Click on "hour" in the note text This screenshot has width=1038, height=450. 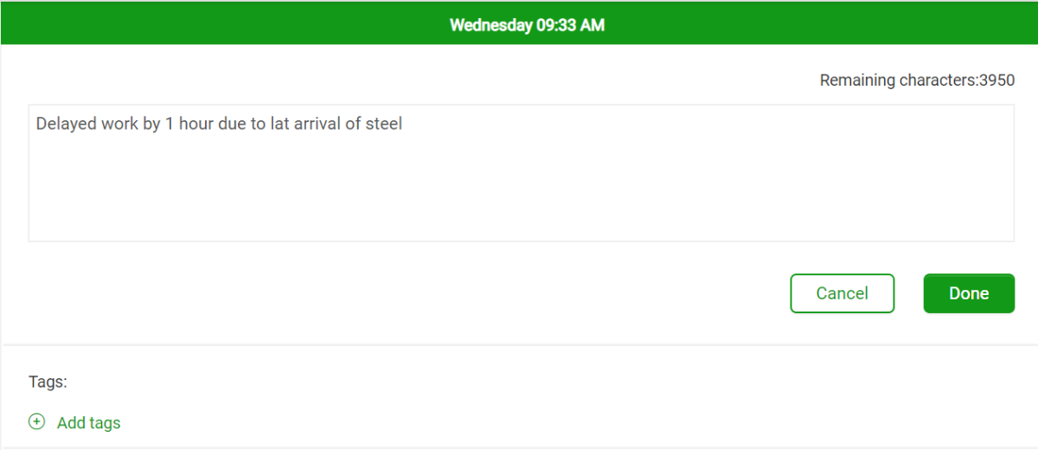[196, 124]
